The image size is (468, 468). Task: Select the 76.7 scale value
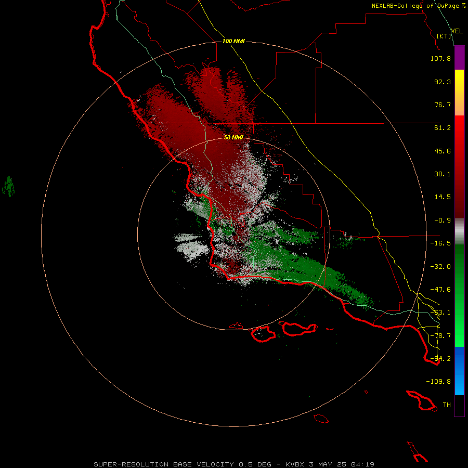click(443, 105)
